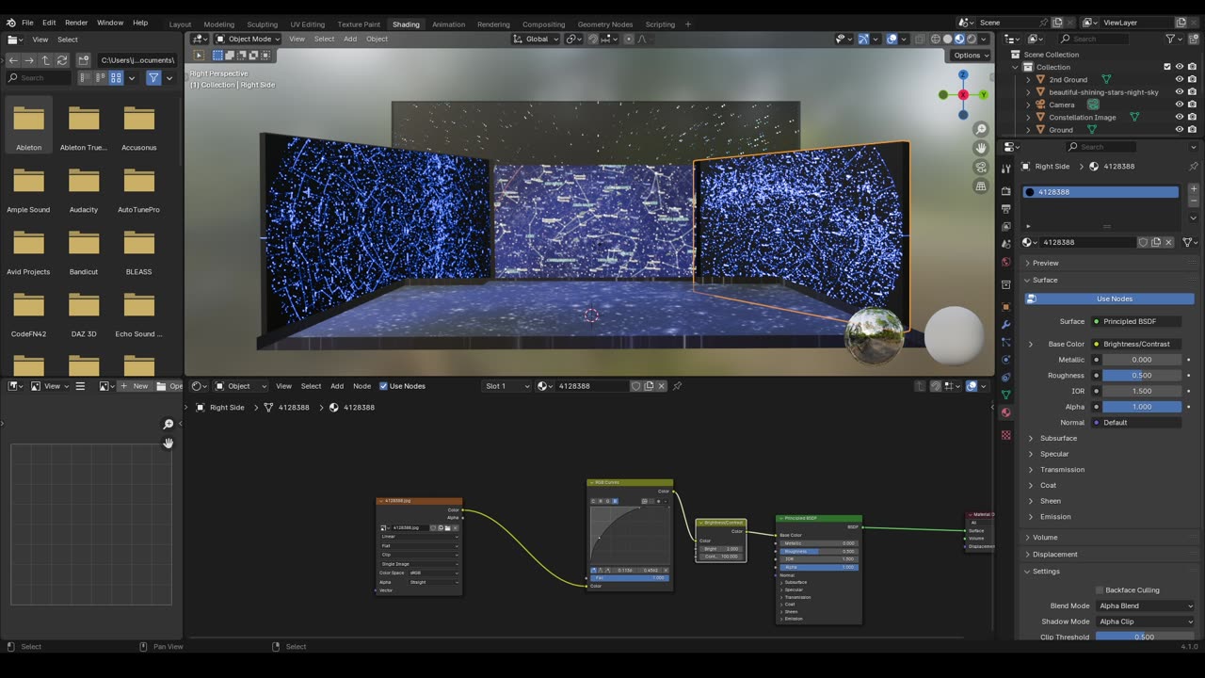Switch to the Geometry Nodes workspace tab

(604, 24)
